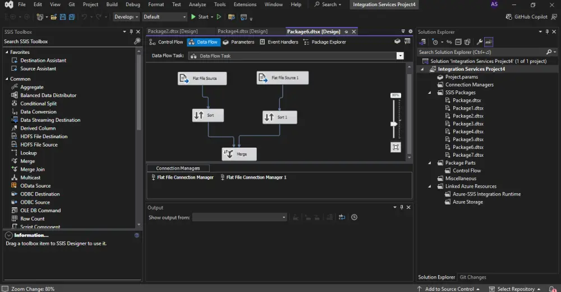
Task: Click the design canvas vertical scrollbar
Action: click(x=410, y=114)
